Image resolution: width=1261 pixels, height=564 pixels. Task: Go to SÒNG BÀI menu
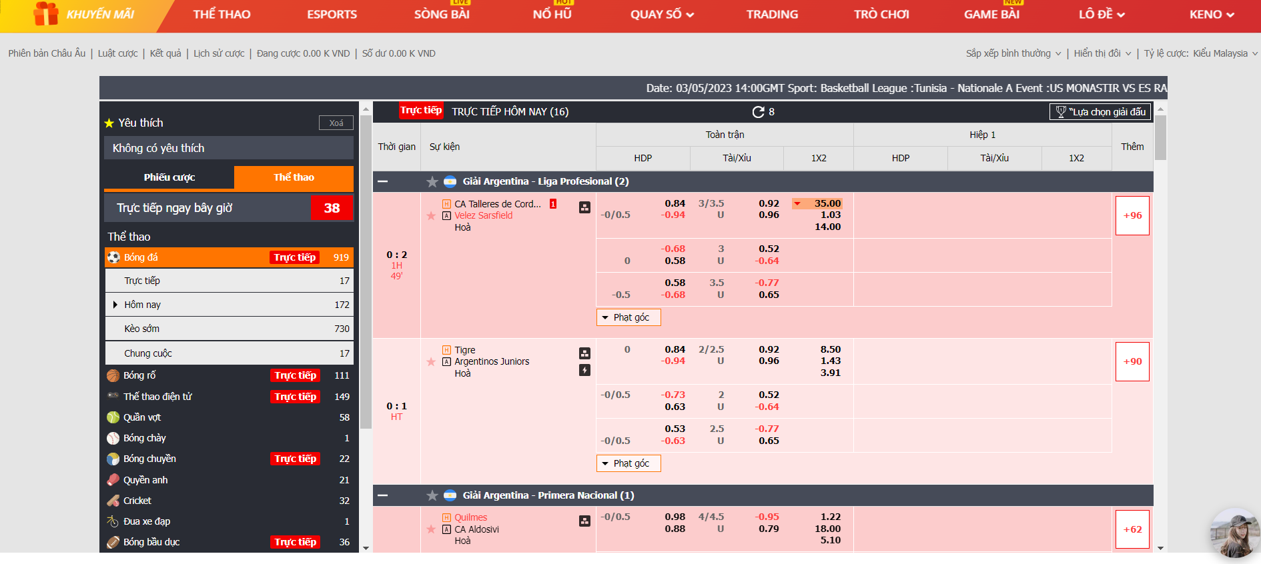[442, 14]
